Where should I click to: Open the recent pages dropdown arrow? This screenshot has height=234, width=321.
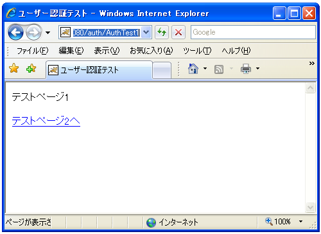click(48, 33)
